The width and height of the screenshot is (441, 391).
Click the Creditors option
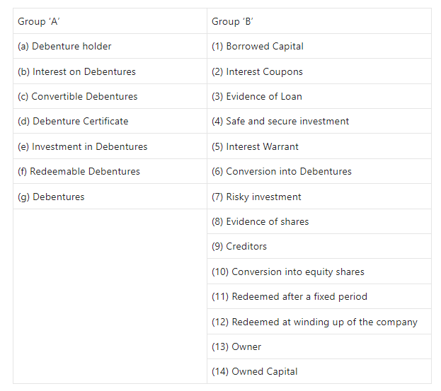pyautogui.click(x=319, y=246)
